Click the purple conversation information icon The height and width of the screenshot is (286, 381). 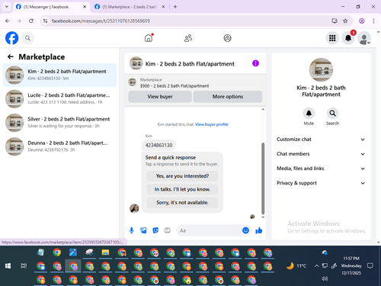point(255,63)
